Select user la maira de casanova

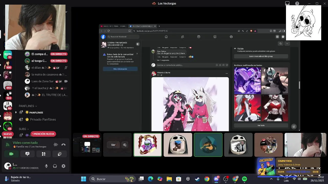click(46, 74)
